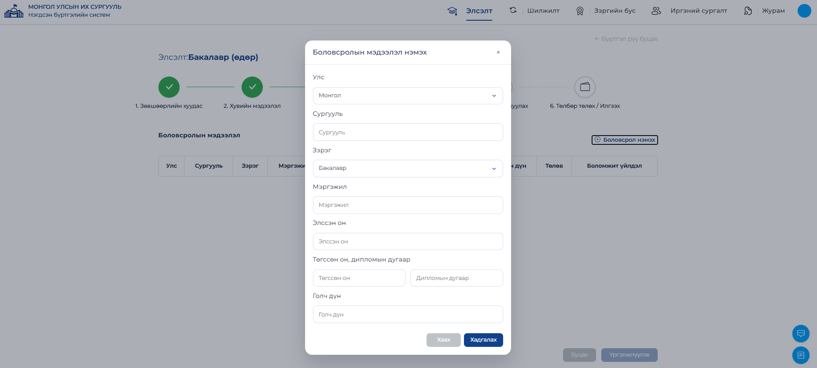Click the university building logo icon
The height and width of the screenshot is (368, 817).
tap(14, 11)
